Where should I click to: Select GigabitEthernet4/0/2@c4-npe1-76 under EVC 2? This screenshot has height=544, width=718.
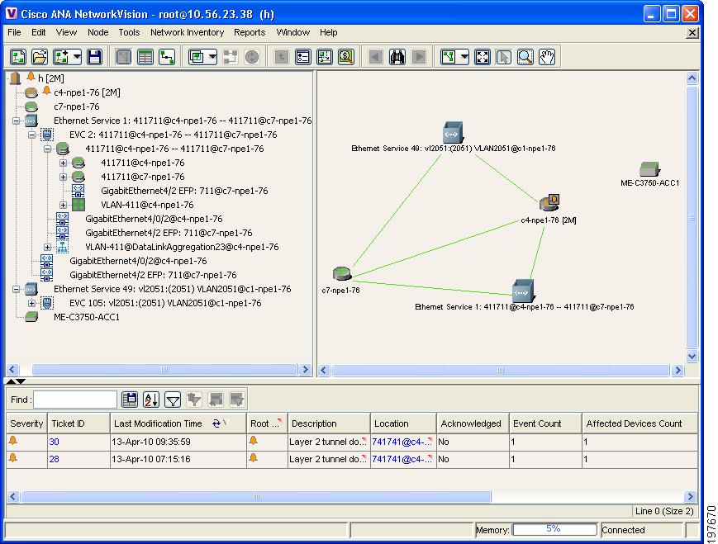point(154,219)
